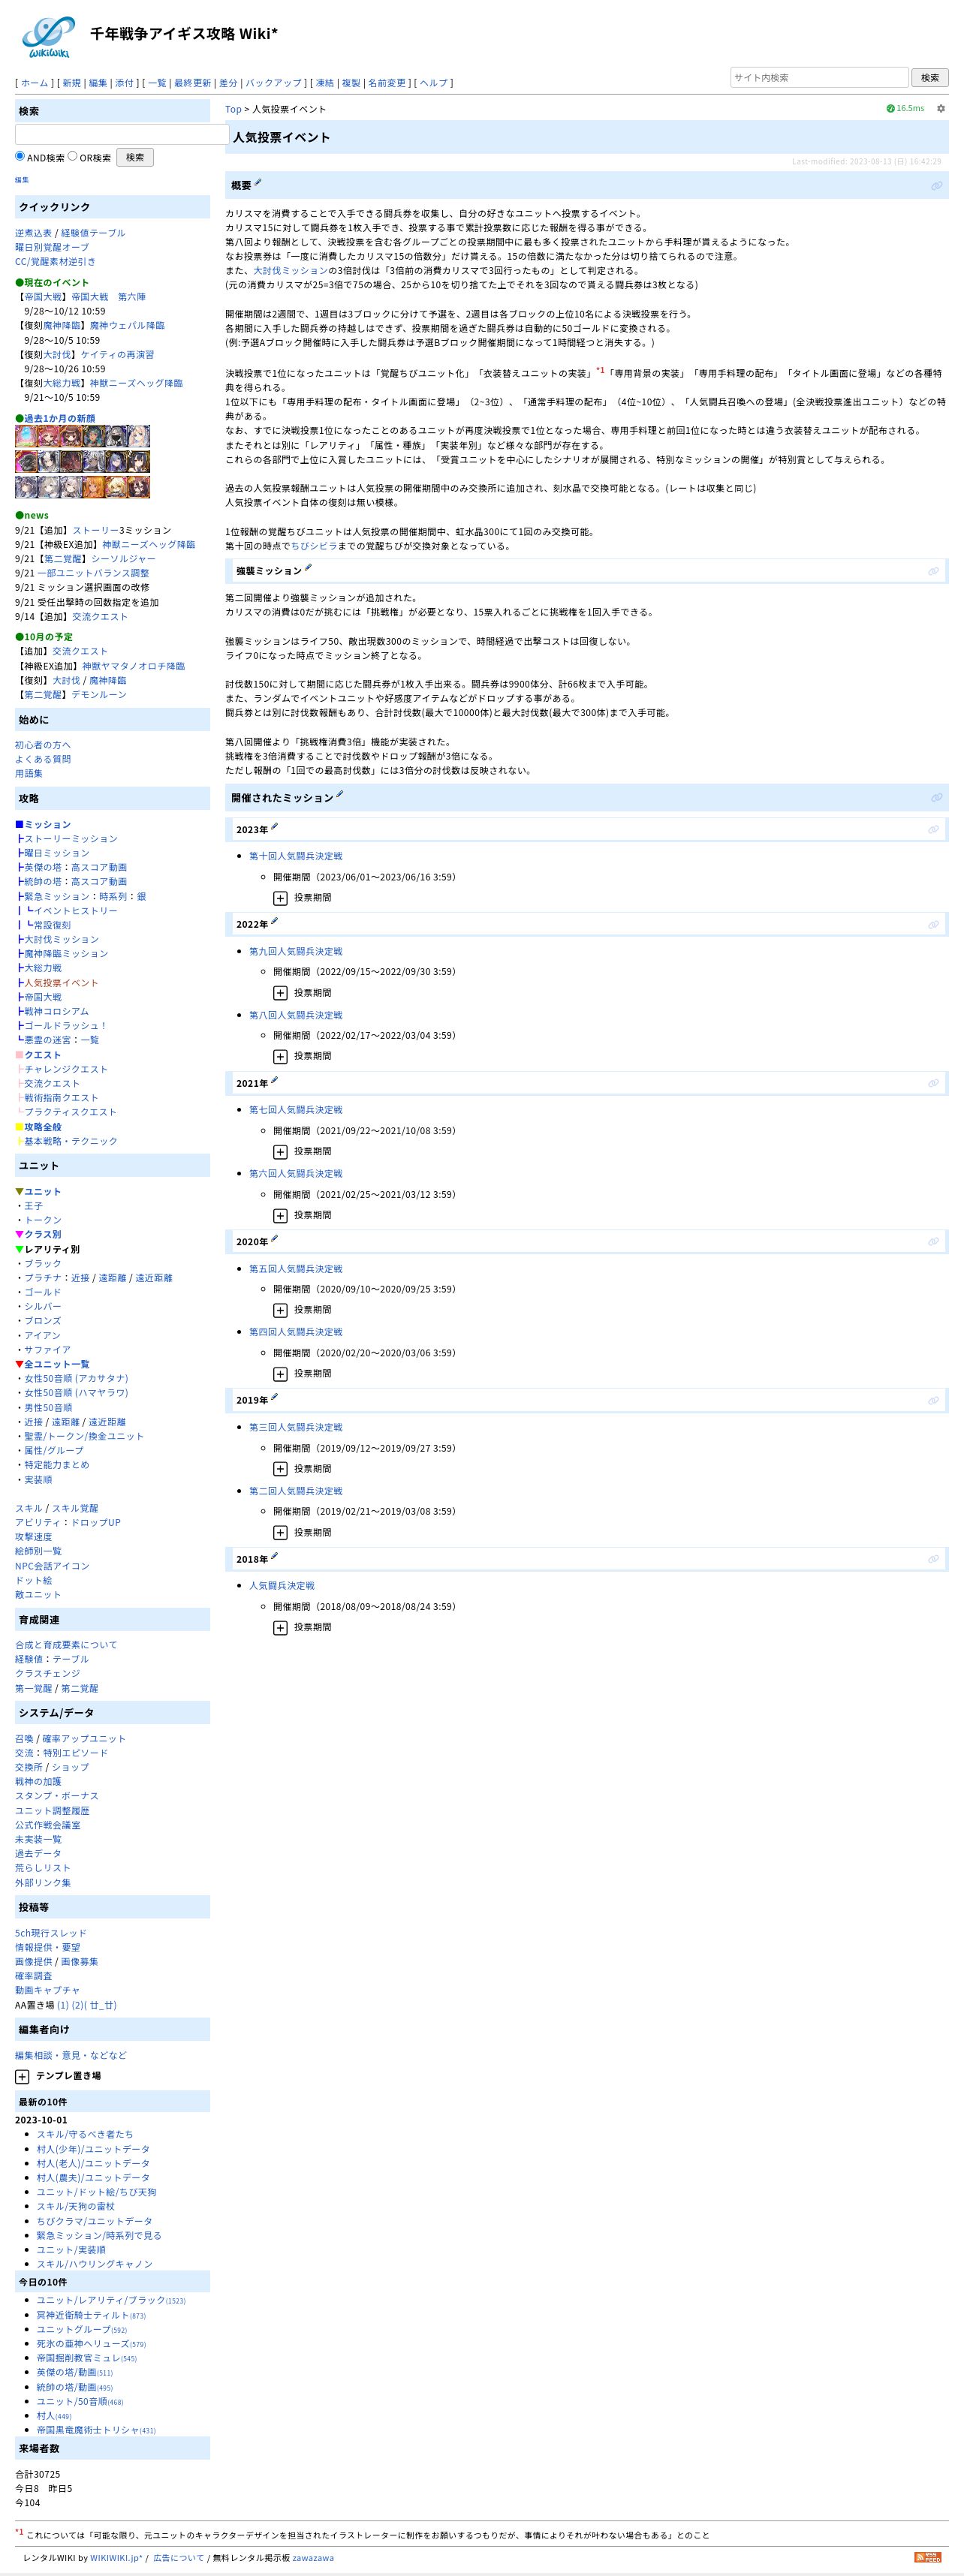Open the sidebar 編集 small link
964x2576 pixels.
[x=22, y=180]
